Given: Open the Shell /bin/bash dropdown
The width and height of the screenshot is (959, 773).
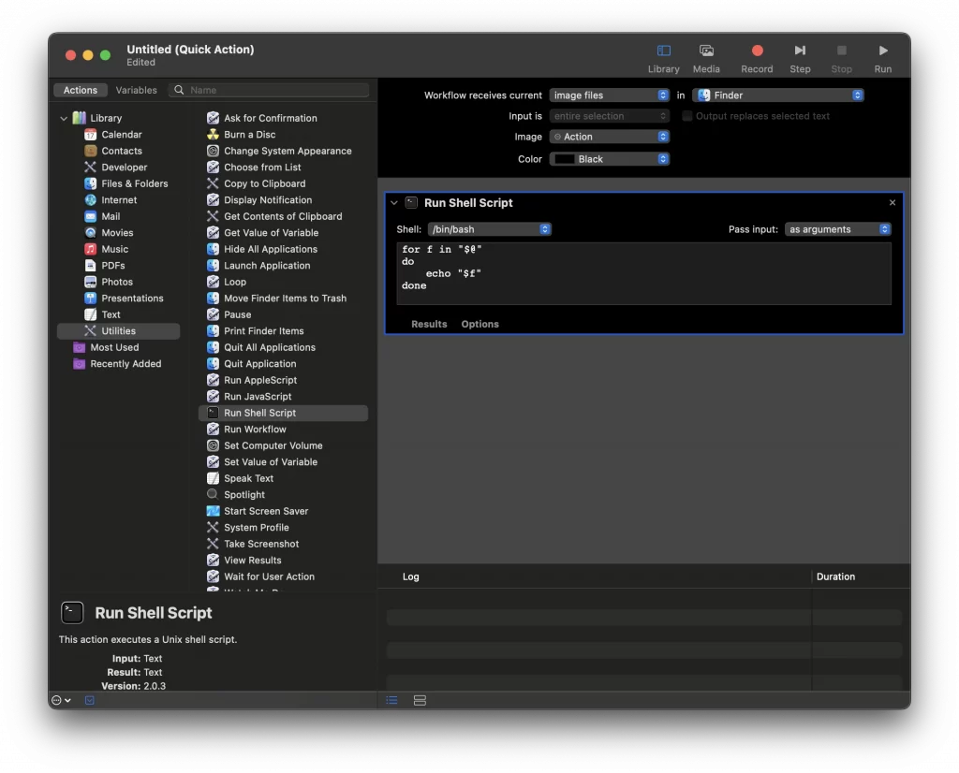Looking at the screenshot, I should pos(489,229).
